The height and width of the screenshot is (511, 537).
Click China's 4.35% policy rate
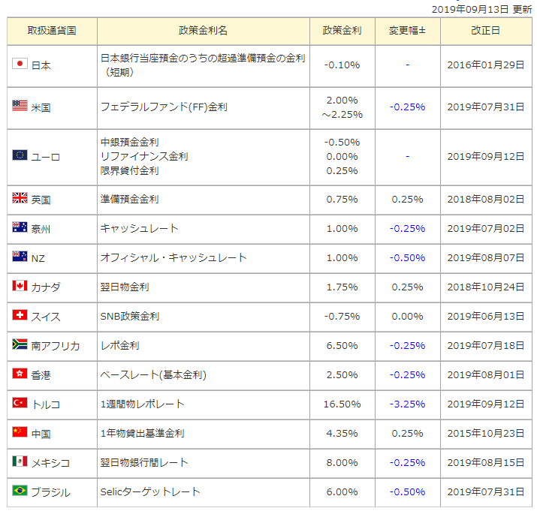[x=342, y=434]
